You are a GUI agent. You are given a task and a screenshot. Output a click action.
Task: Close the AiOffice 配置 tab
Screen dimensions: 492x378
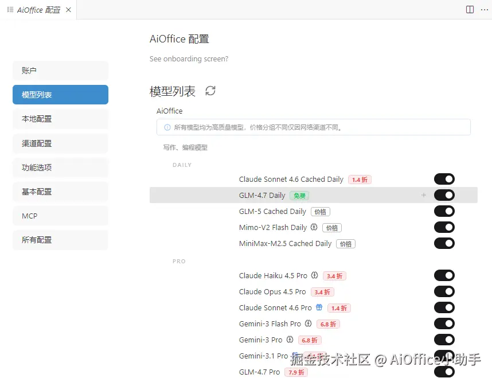point(68,10)
